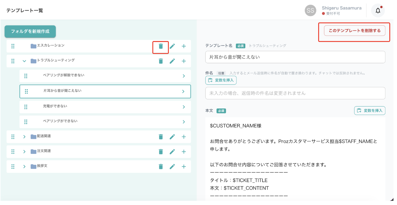The image size is (397, 205).
Task: Click the SS user avatar
Action: (310, 10)
